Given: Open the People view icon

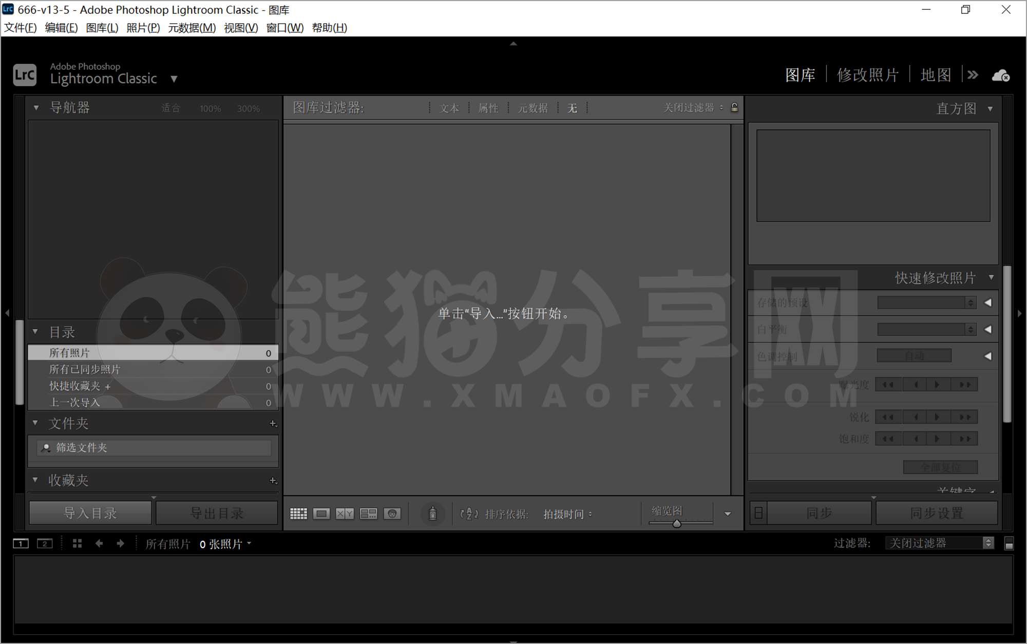Looking at the screenshot, I should 392,513.
